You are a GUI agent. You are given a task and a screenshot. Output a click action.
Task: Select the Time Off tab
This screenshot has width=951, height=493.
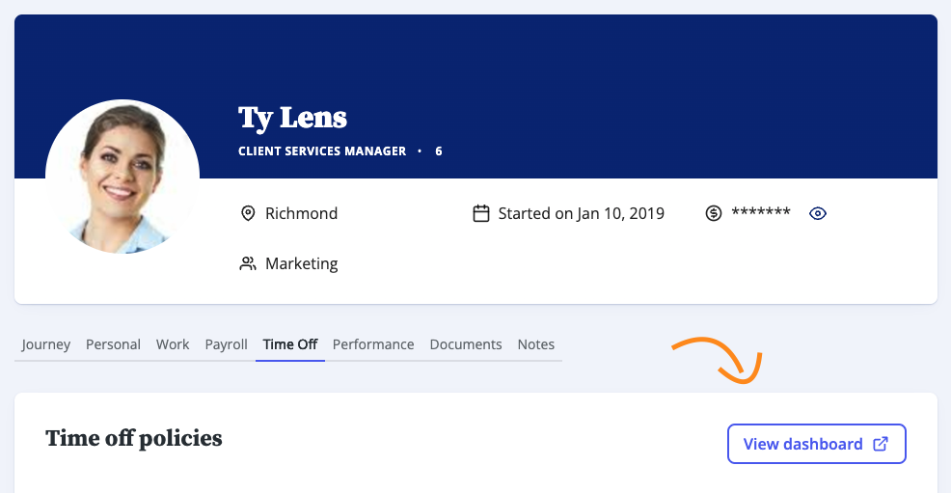pos(290,344)
